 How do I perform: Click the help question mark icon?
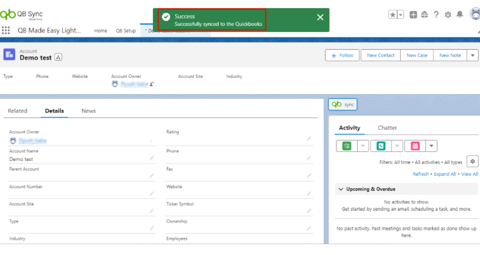point(436,14)
